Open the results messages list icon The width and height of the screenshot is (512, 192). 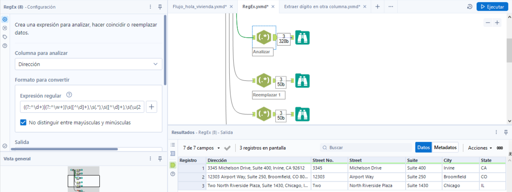click(173, 145)
